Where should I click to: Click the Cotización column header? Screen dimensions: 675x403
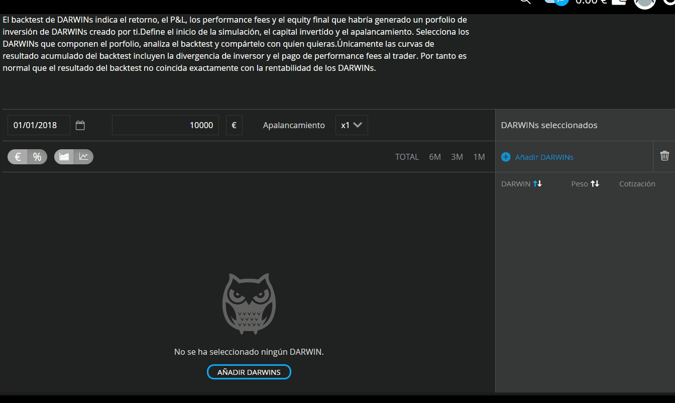coord(637,184)
